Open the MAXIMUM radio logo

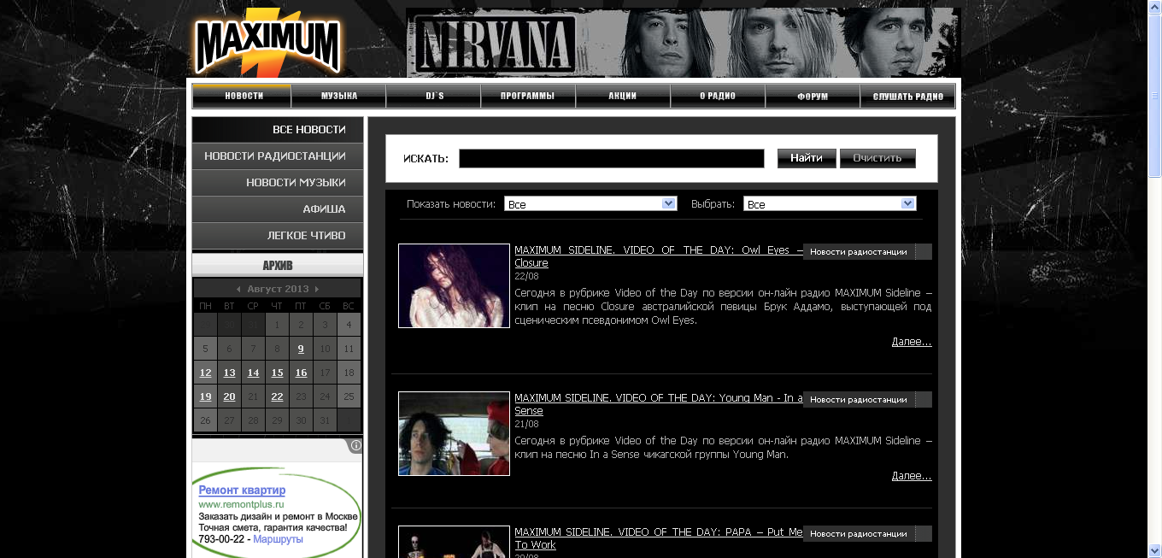267,43
